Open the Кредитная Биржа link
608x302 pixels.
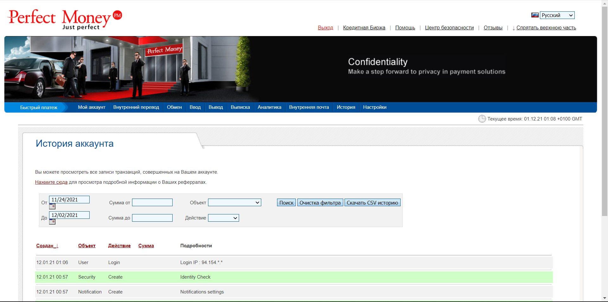(364, 28)
